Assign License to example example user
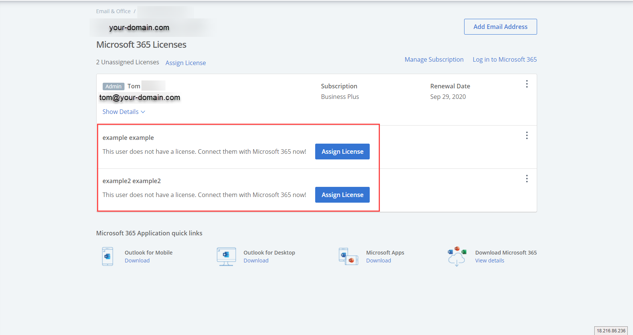The width and height of the screenshot is (633, 335). tap(342, 152)
